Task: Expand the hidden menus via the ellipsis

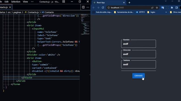Action: pyautogui.click(x=32, y=2)
